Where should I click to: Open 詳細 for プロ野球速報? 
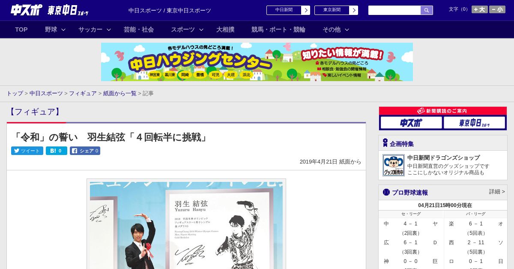tap(497, 192)
